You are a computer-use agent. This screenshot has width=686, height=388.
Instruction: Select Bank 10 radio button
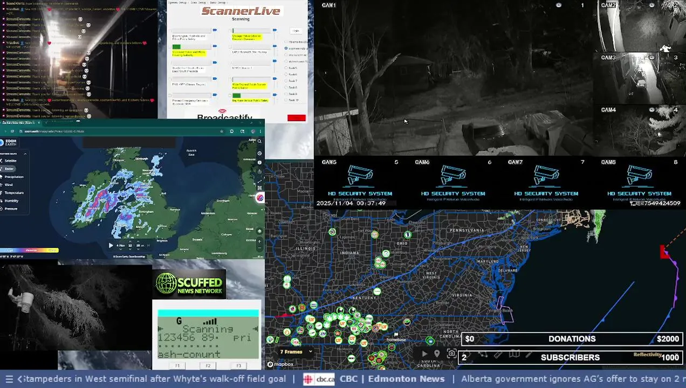(286, 100)
